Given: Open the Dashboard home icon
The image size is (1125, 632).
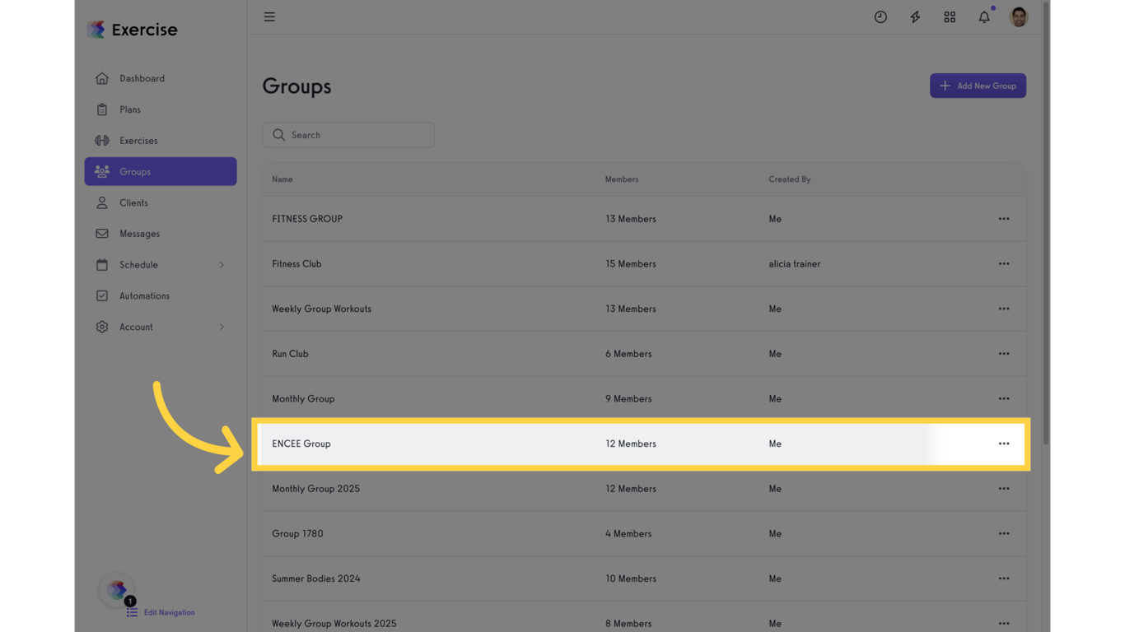Looking at the screenshot, I should pyautogui.click(x=102, y=77).
